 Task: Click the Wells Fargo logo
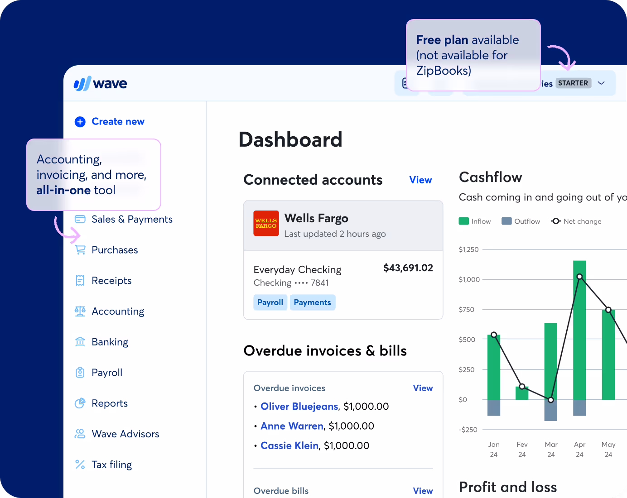coord(266,223)
